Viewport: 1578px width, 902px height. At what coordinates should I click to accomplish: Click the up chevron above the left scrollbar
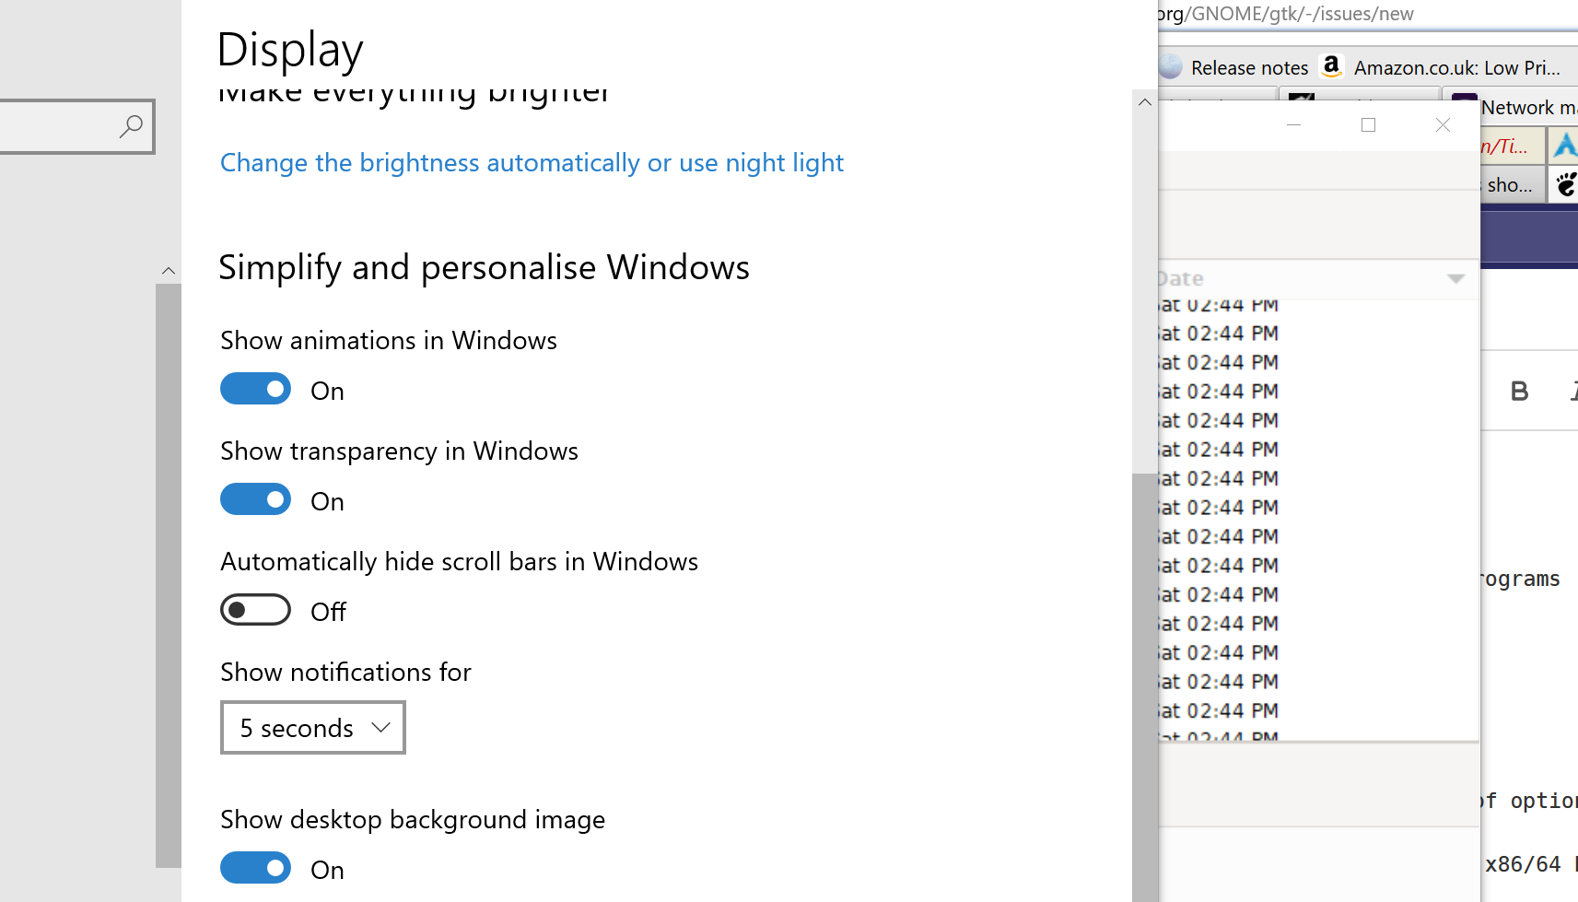[169, 270]
